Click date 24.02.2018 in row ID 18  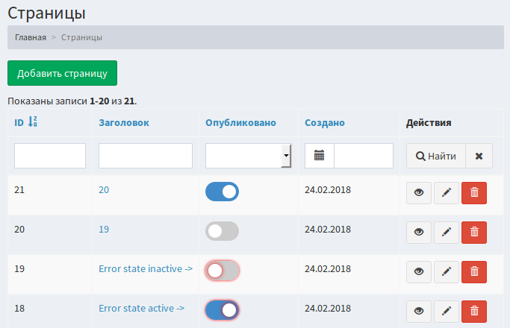(x=328, y=308)
